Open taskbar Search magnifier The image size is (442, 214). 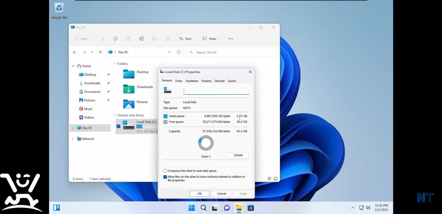(203, 208)
